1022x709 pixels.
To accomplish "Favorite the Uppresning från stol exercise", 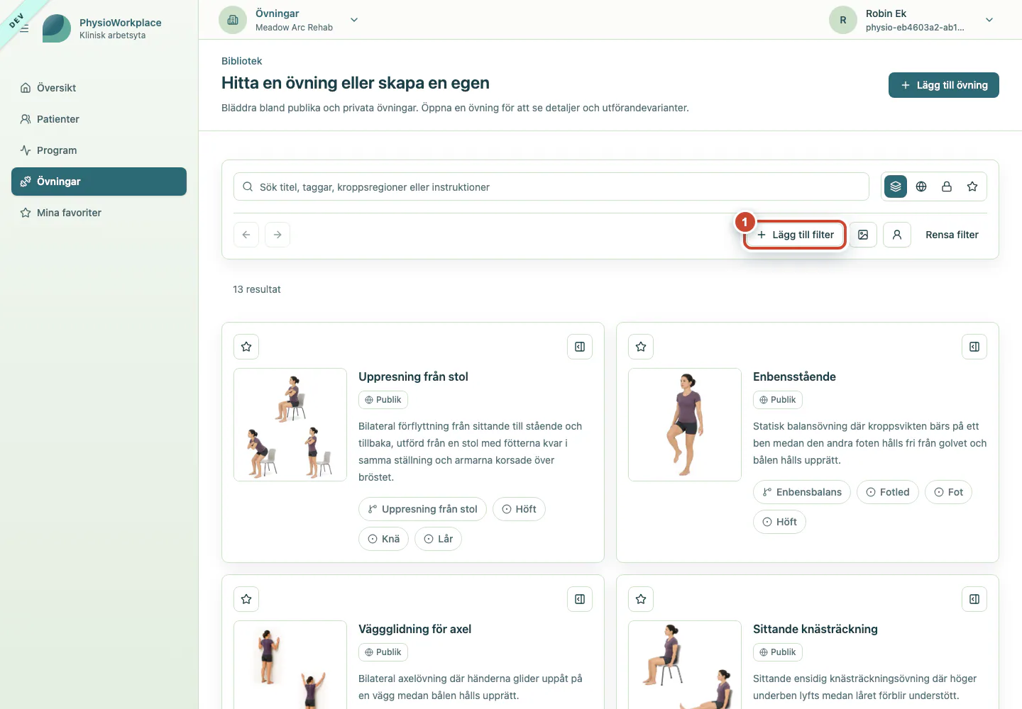I will [246, 347].
